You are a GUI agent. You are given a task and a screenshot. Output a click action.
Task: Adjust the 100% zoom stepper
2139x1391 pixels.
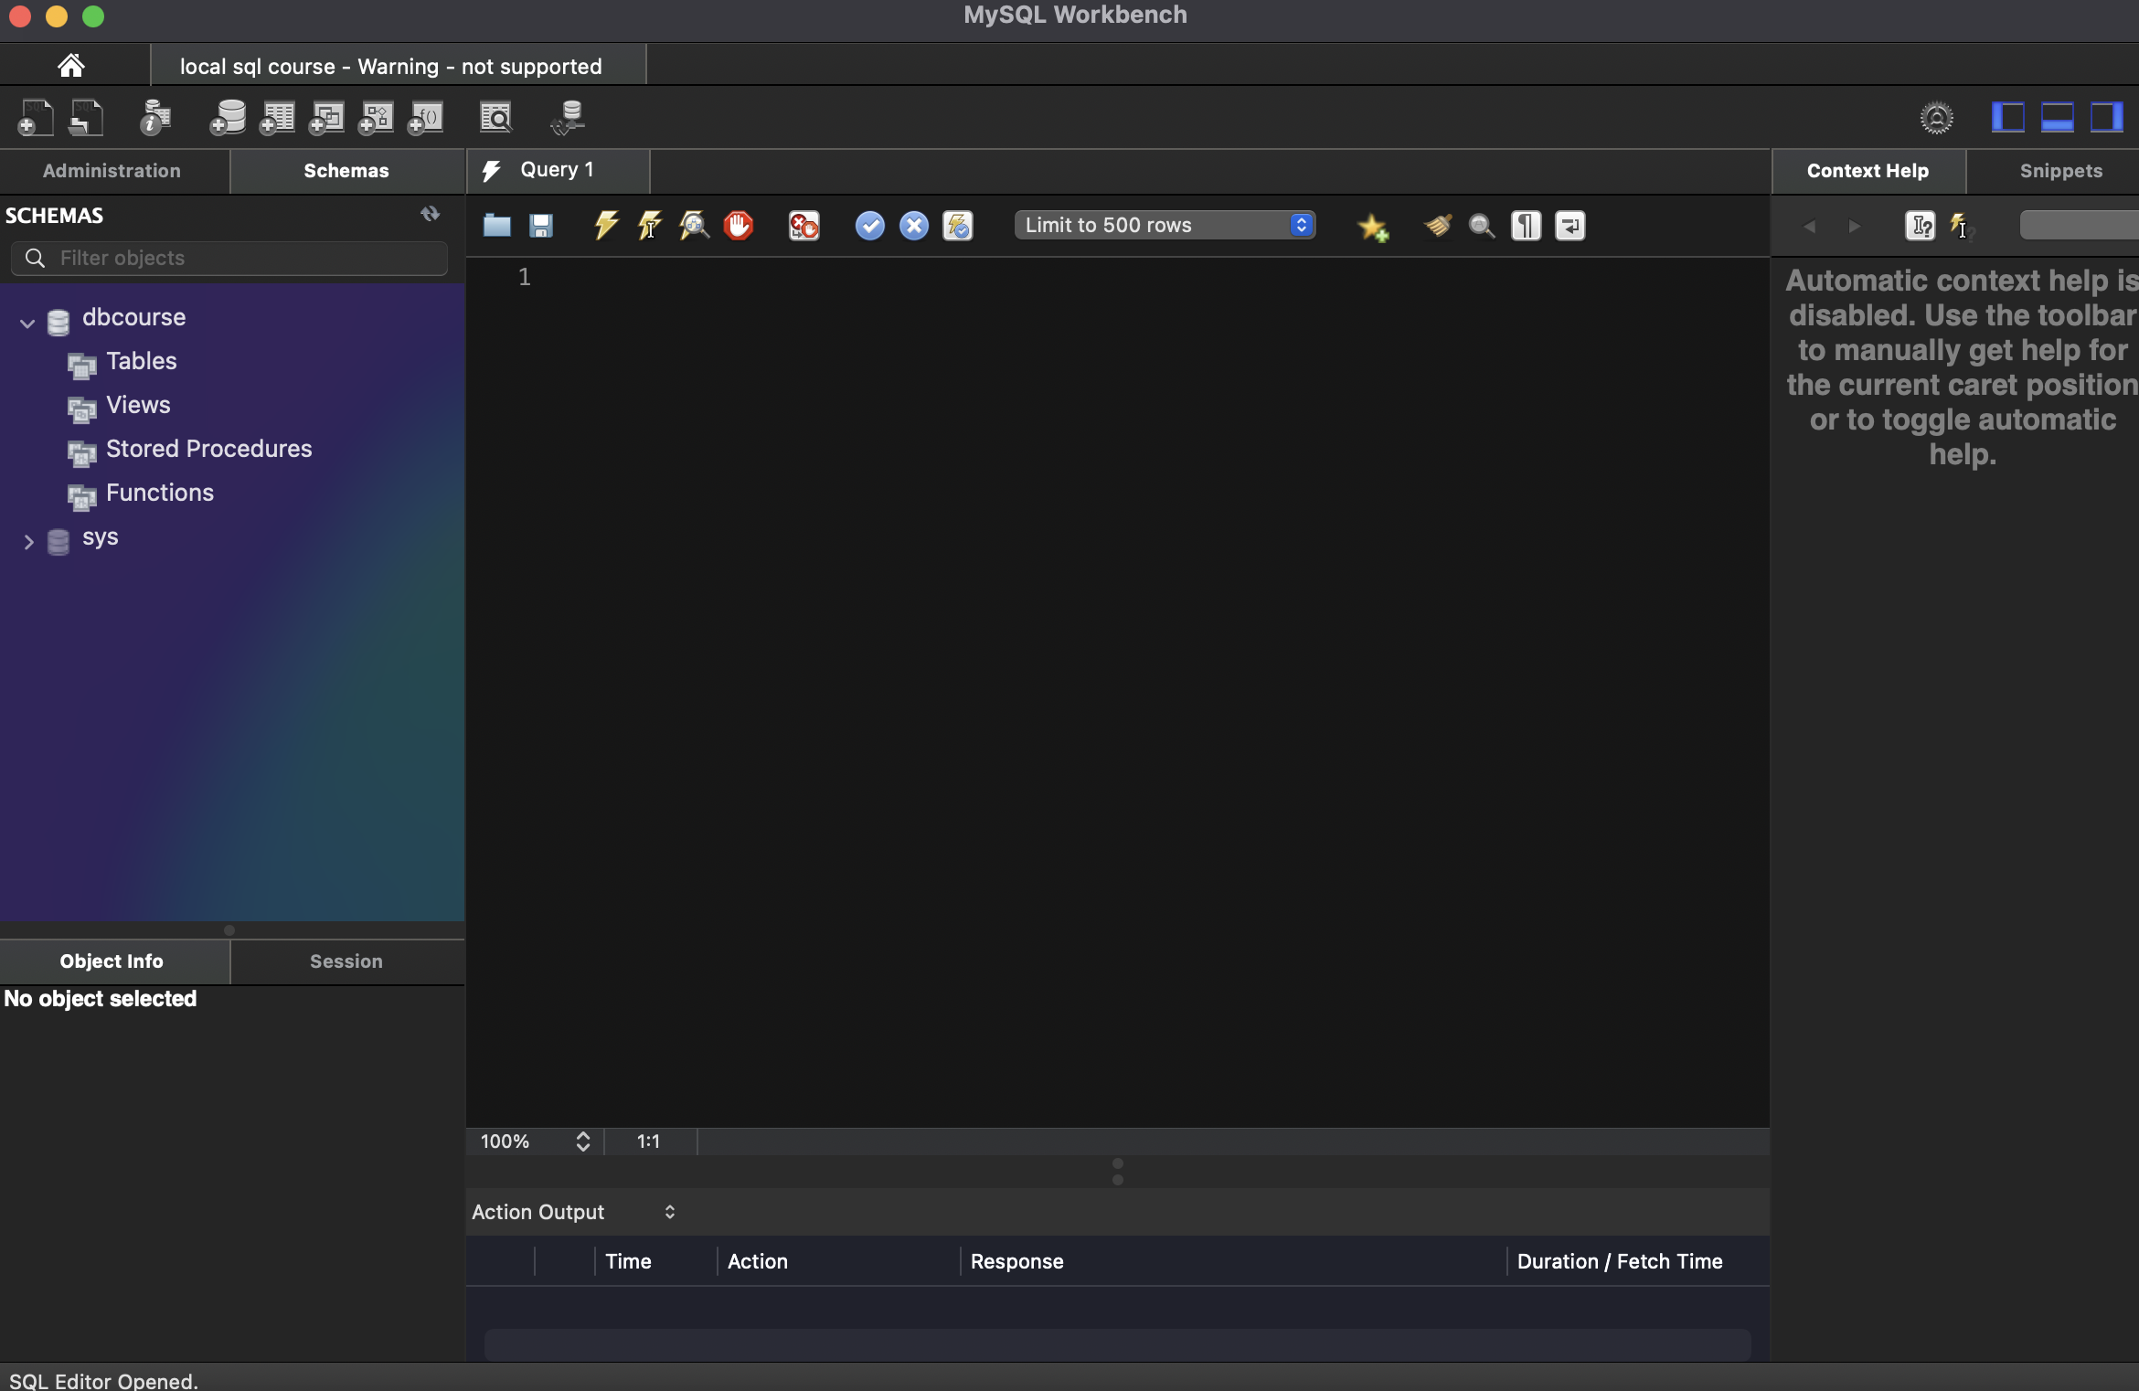(582, 1141)
